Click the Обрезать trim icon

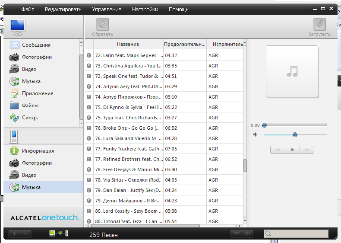103,24
